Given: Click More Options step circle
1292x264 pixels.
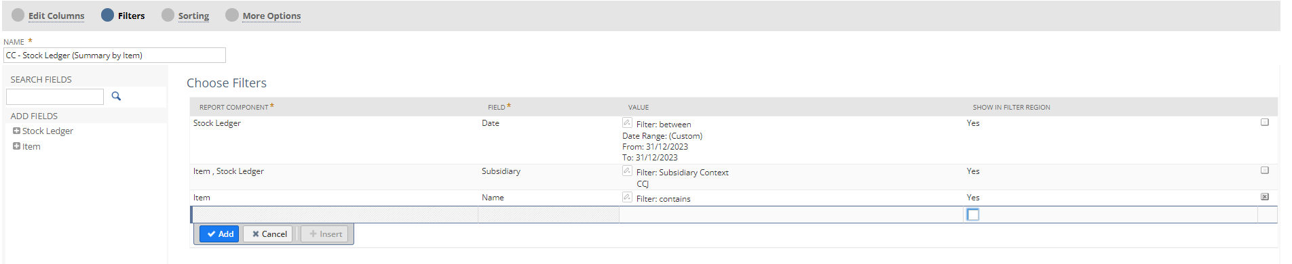Looking at the screenshot, I should click(232, 15).
